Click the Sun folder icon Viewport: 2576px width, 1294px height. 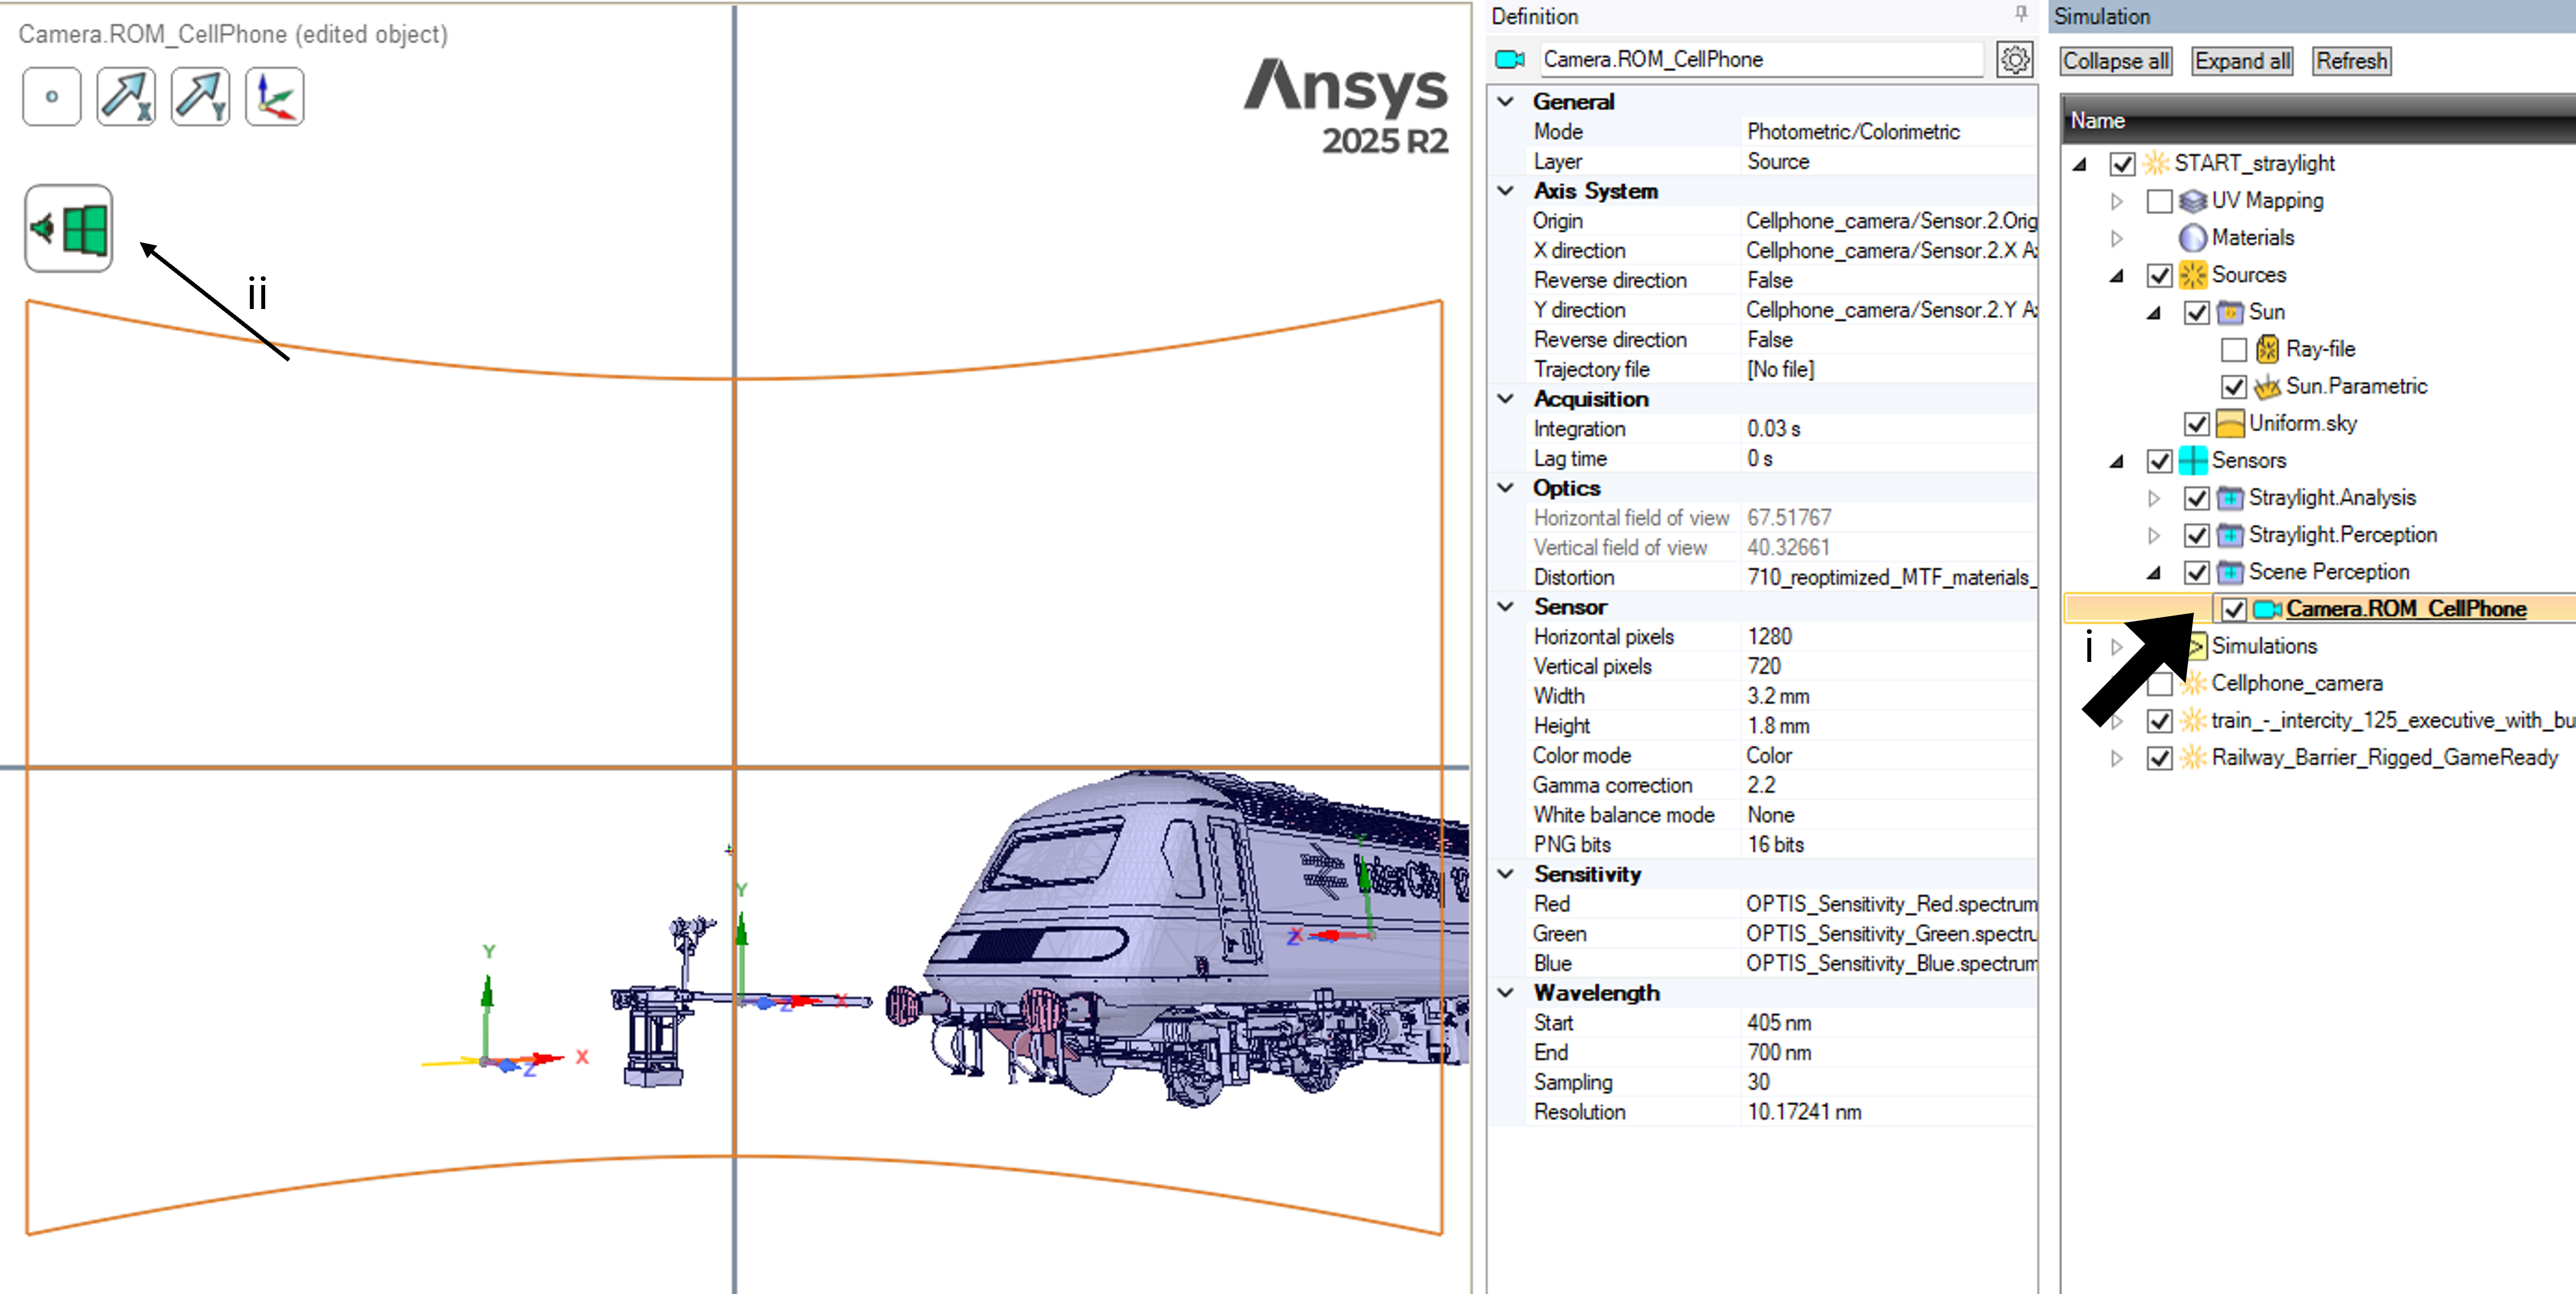[2230, 312]
